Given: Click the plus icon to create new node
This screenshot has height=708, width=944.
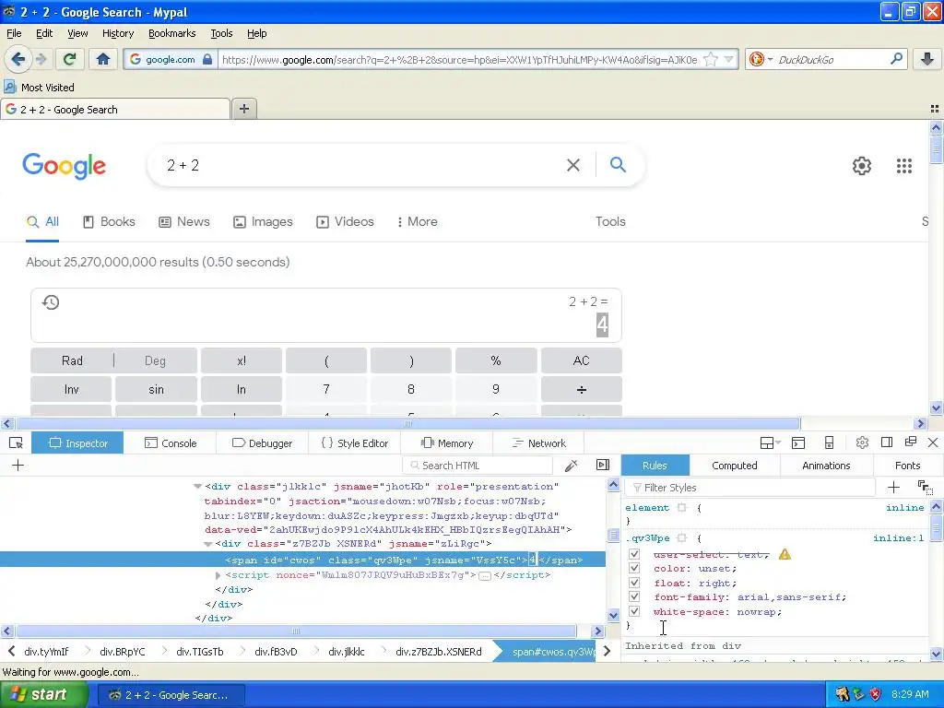Looking at the screenshot, I should click(x=18, y=466).
